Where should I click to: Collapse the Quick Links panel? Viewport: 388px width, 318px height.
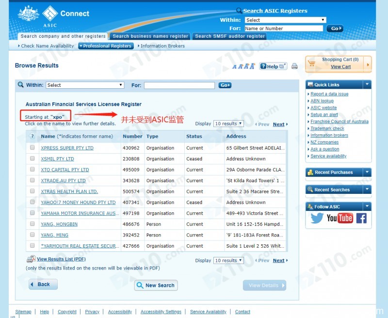tap(367, 84)
